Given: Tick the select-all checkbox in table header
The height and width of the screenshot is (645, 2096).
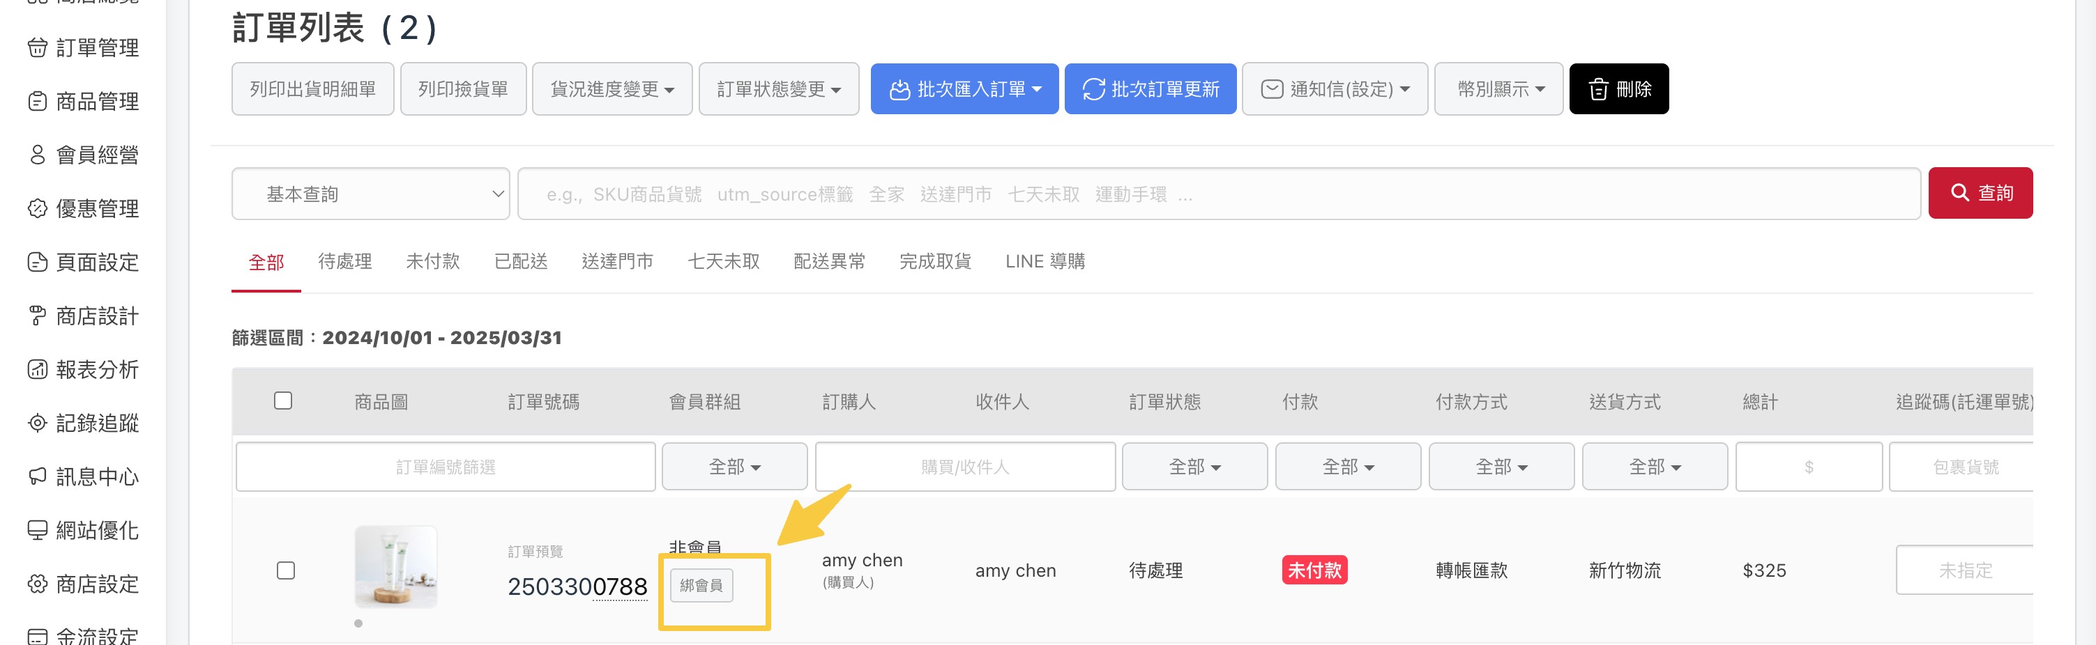Looking at the screenshot, I should point(283,401).
